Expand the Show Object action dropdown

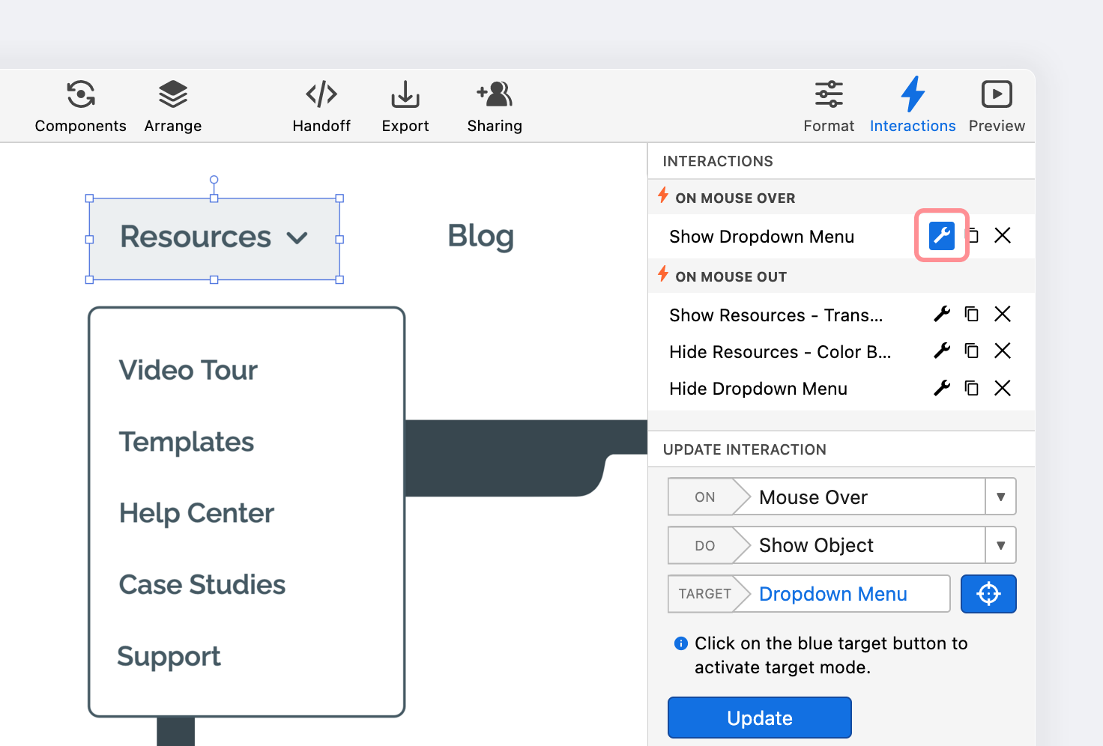coord(1000,545)
